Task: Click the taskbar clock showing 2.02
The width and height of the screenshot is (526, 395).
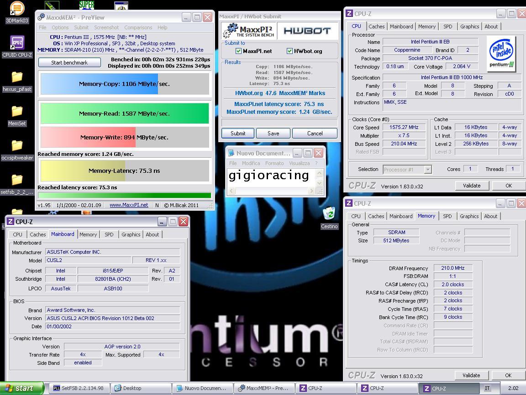Action: click(513, 388)
